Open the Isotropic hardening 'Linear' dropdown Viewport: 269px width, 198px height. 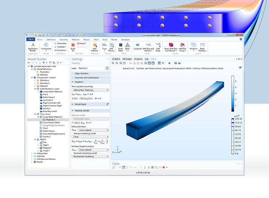(x=90, y=137)
